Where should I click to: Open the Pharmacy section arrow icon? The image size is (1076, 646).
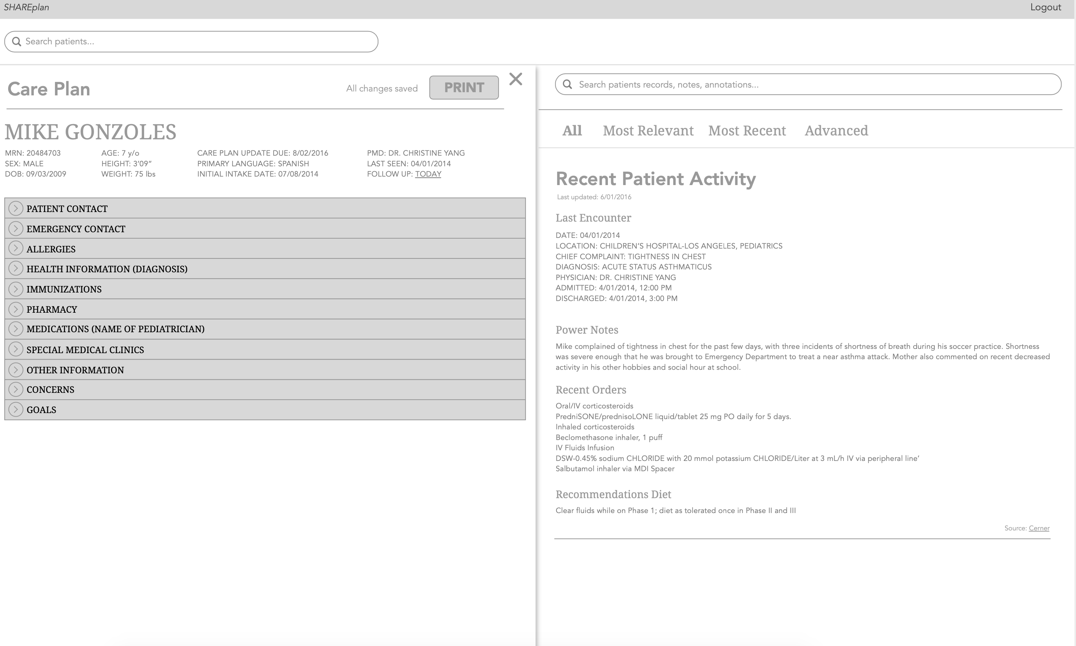16,309
